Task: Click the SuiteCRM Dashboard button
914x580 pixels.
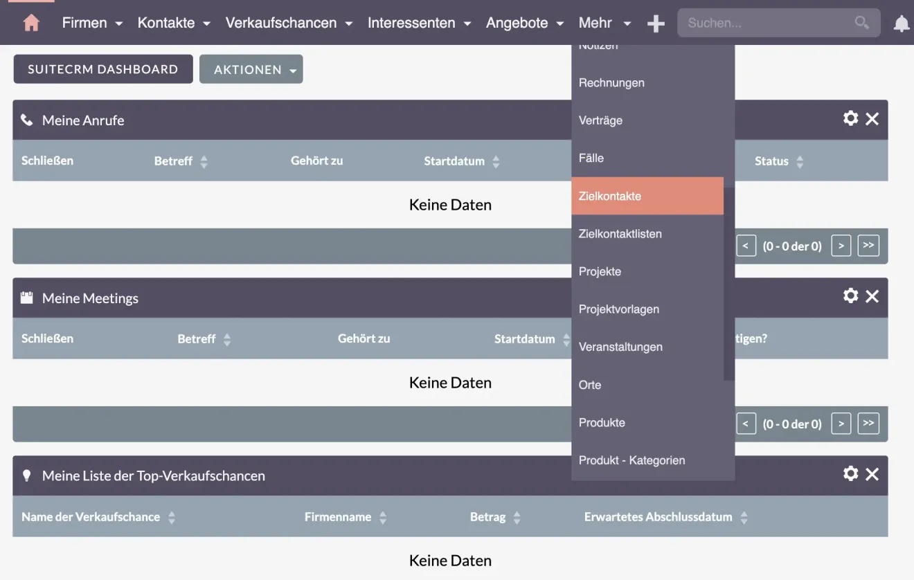Action: coord(103,69)
